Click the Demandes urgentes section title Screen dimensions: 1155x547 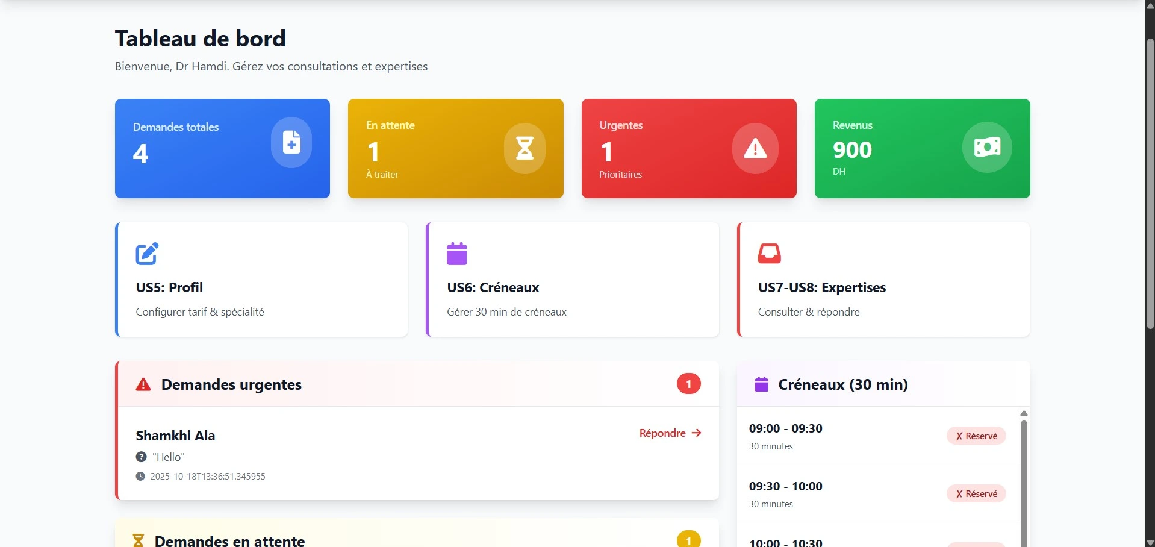click(x=231, y=384)
